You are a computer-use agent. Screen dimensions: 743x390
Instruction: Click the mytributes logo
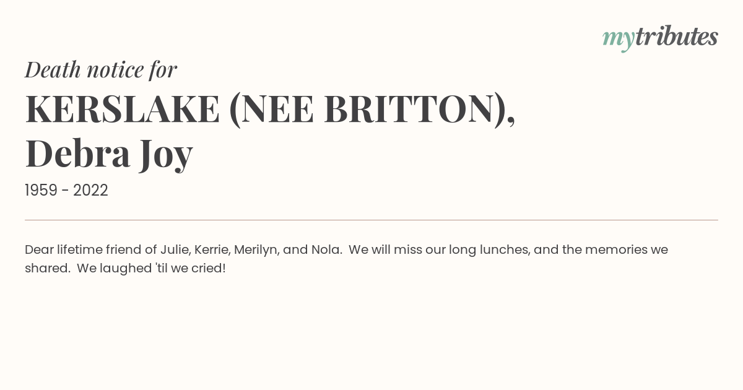[x=660, y=38]
